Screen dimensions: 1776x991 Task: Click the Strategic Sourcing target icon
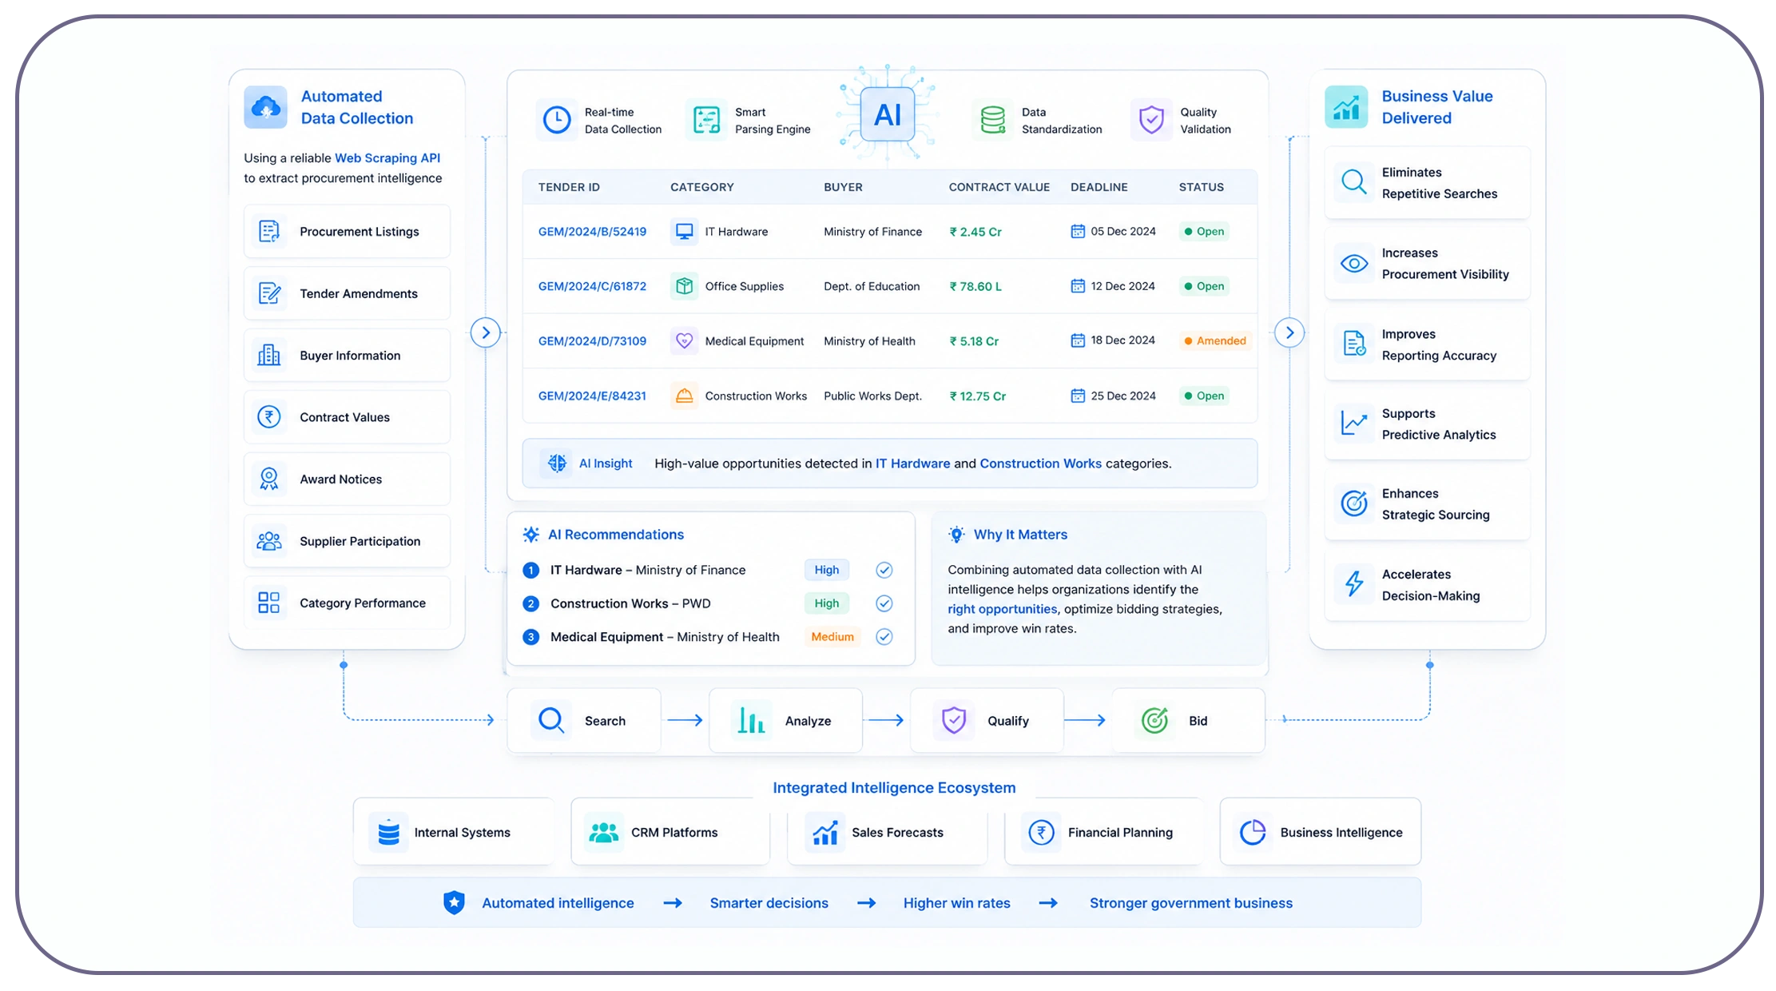tap(1354, 503)
